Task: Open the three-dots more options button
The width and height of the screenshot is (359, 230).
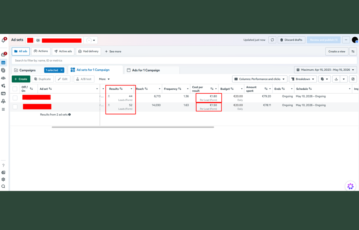Action: pyautogui.click(x=346, y=40)
